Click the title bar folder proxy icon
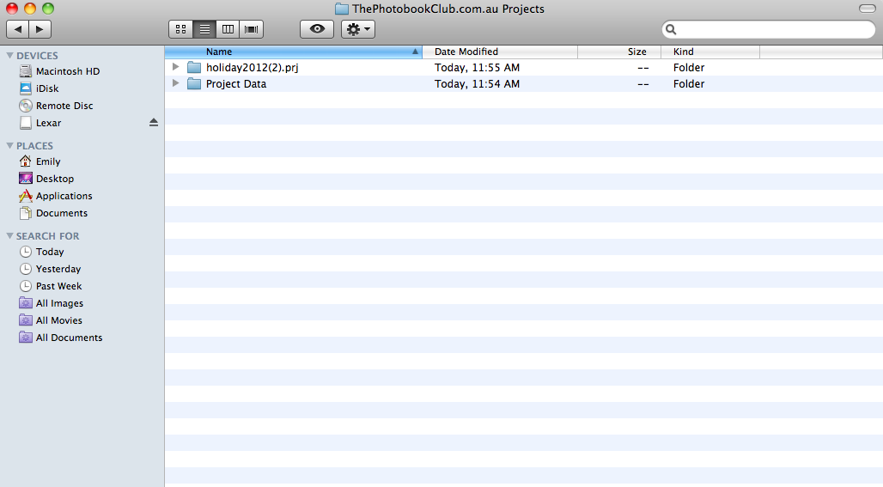 342,9
